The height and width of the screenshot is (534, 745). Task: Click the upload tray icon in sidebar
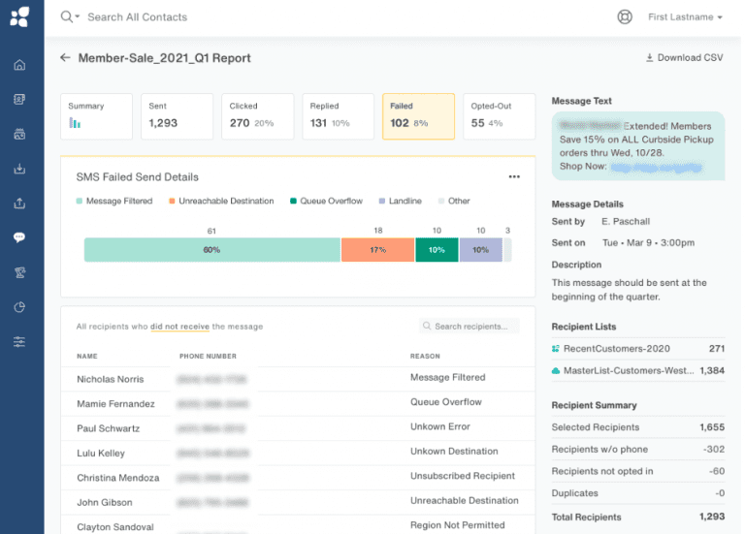click(x=19, y=204)
